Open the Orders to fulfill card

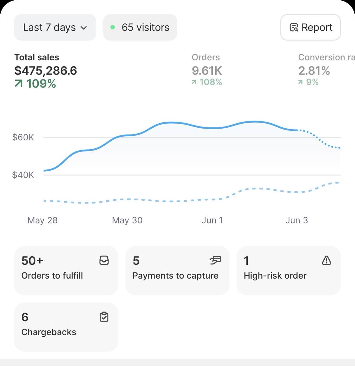point(66,271)
